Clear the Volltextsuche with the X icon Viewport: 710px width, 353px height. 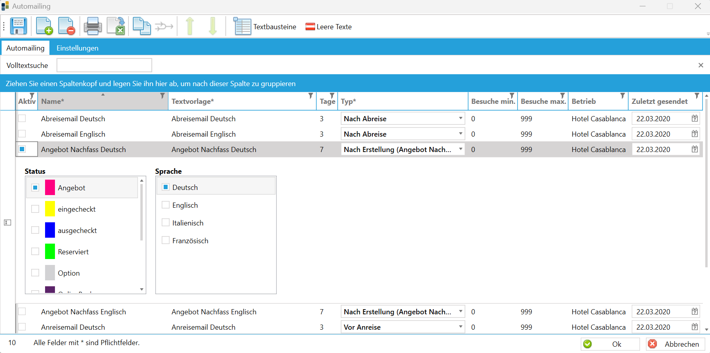click(x=701, y=65)
